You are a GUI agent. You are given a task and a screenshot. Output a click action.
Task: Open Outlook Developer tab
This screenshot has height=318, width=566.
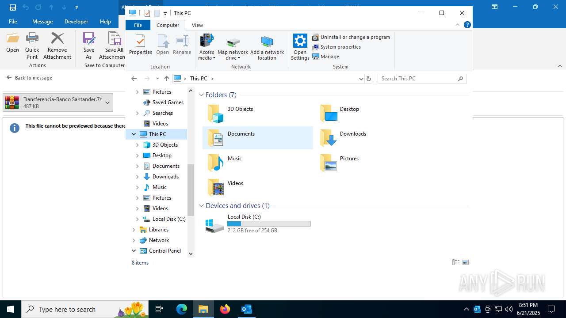pyautogui.click(x=76, y=21)
